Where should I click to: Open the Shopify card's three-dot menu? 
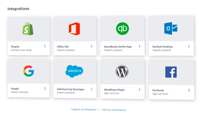point(45,46)
